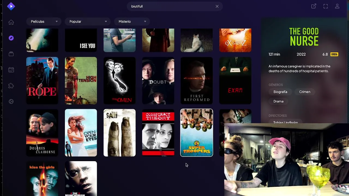Open the Misterio genre dropdown

click(132, 22)
